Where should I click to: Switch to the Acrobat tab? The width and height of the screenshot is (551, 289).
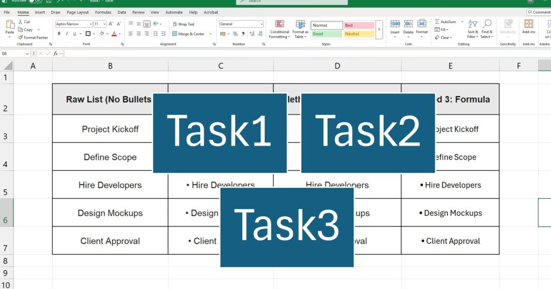point(211,12)
